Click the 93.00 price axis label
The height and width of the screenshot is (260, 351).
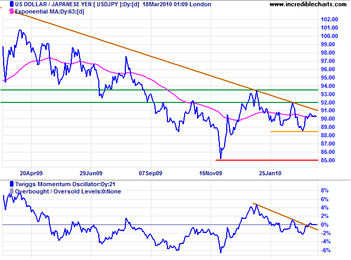tap(328, 94)
